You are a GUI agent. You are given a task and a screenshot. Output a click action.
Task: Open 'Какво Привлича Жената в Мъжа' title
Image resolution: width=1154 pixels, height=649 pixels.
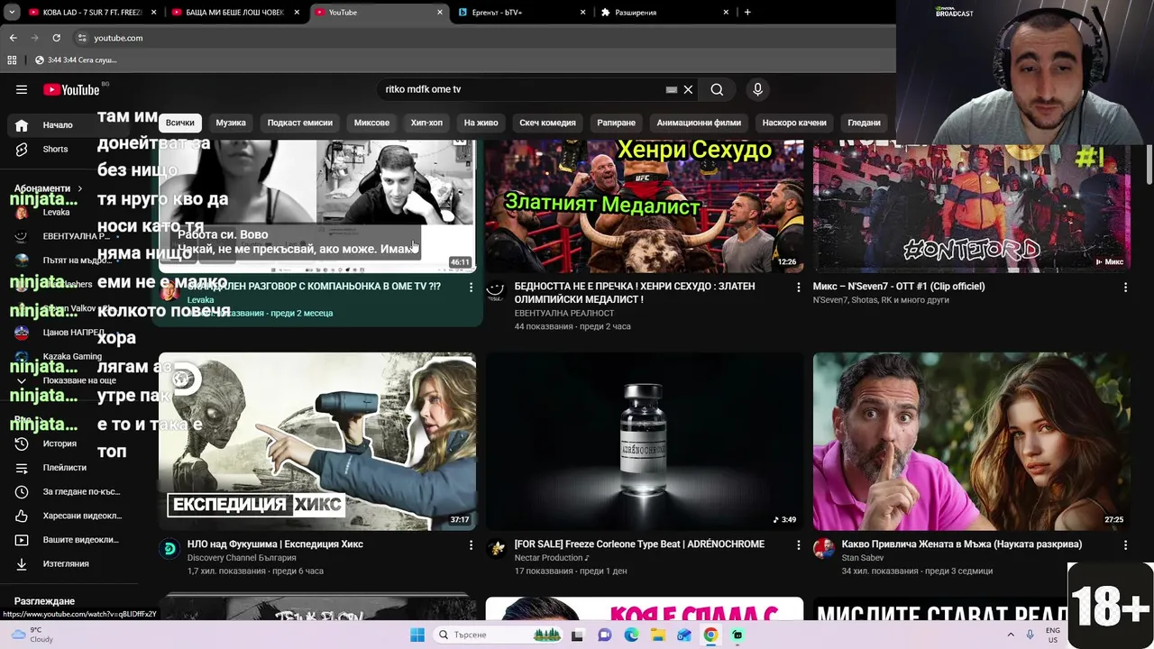(961, 544)
